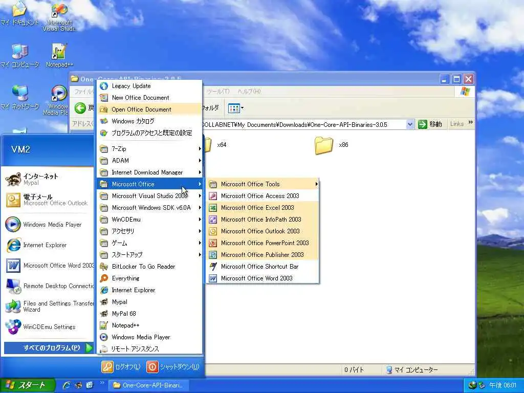Select マイ コンピュータ desktop icon
Image resolution: width=524 pixels, height=393 pixels.
(20, 55)
